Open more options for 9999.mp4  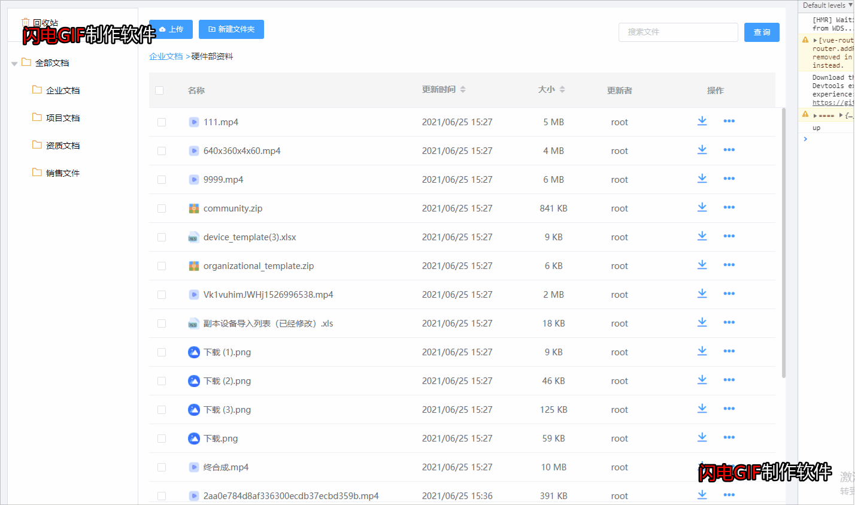(x=729, y=179)
